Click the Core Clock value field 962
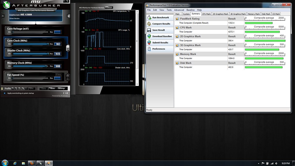295x166 pixels. click(x=58, y=44)
